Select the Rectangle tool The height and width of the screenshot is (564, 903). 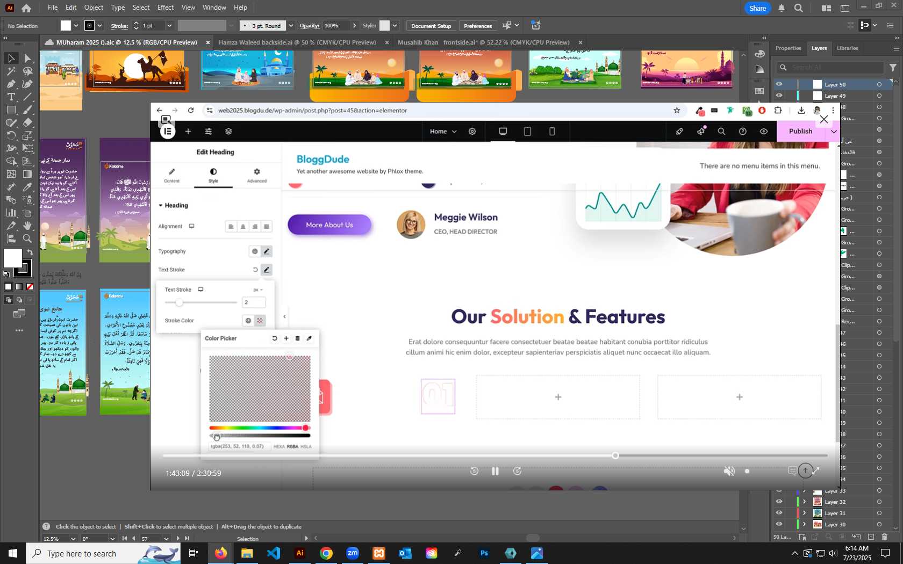(11, 110)
